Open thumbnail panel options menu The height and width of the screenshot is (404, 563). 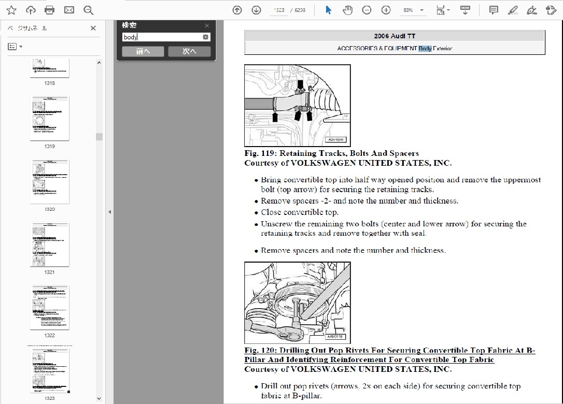[15, 47]
